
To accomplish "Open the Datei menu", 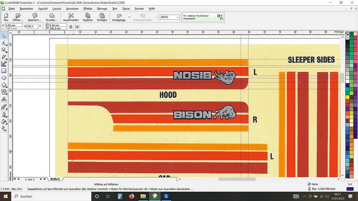I will point(12,9).
